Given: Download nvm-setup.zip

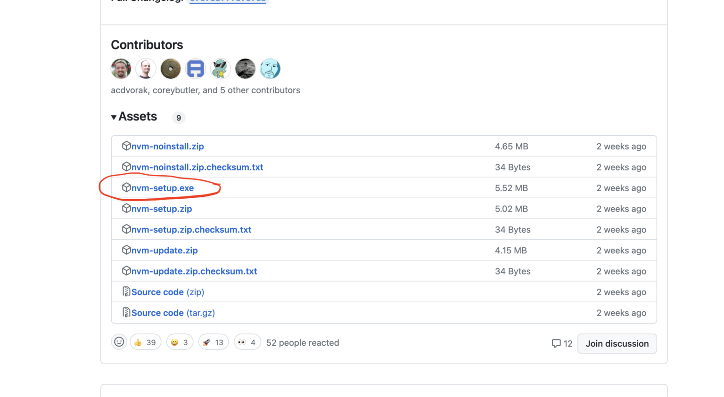Looking at the screenshot, I should [162, 209].
